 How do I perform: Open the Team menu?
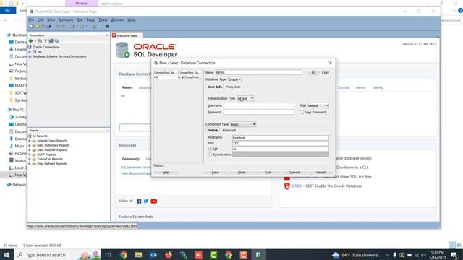91,19
